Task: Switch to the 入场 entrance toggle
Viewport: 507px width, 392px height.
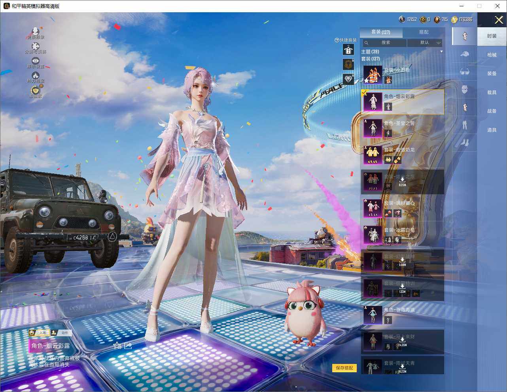Action: coord(39,333)
